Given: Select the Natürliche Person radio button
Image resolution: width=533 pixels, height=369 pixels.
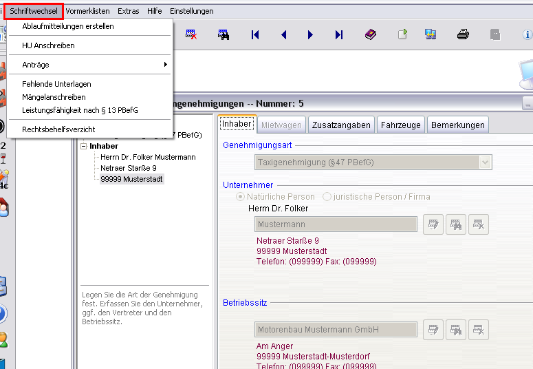Looking at the screenshot, I should pyautogui.click(x=241, y=197).
